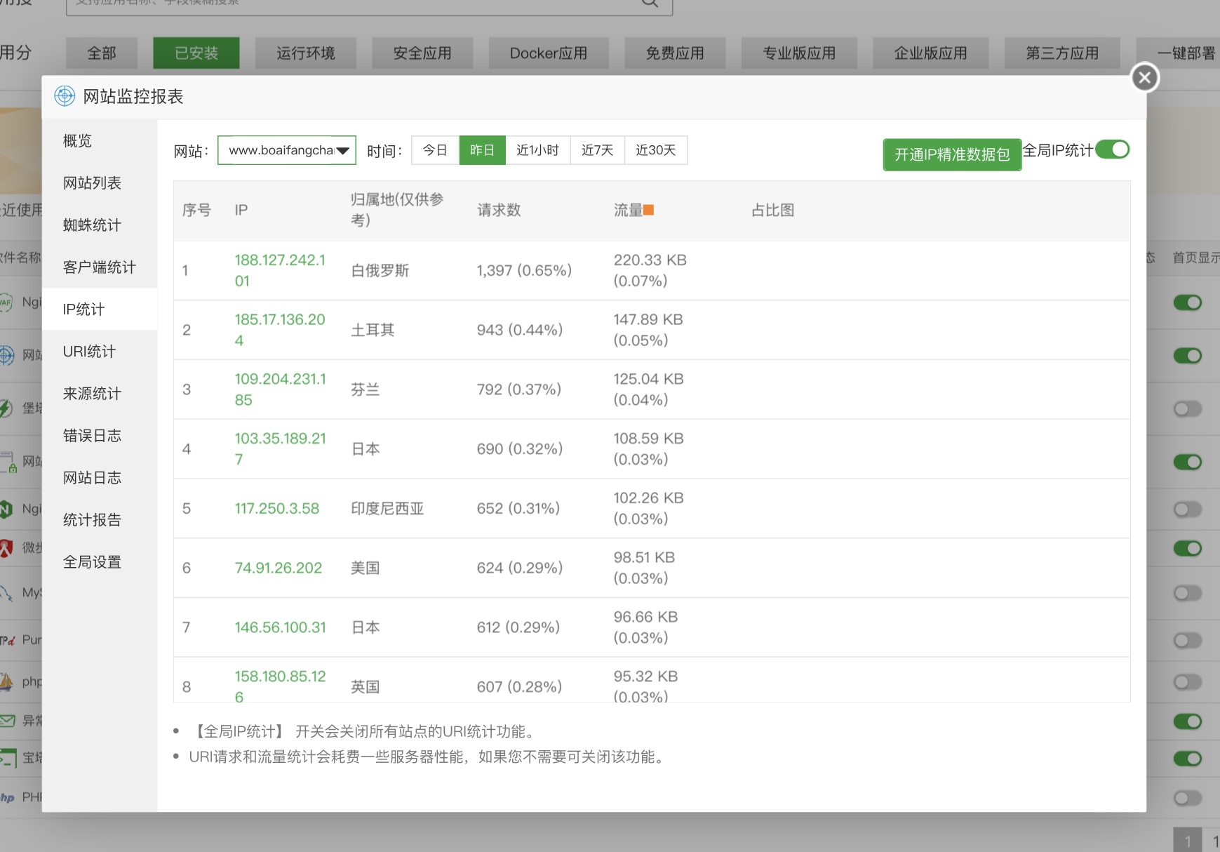1220x852 pixels.
Task: Open the 概览 section in sidebar
Action: click(x=100, y=141)
